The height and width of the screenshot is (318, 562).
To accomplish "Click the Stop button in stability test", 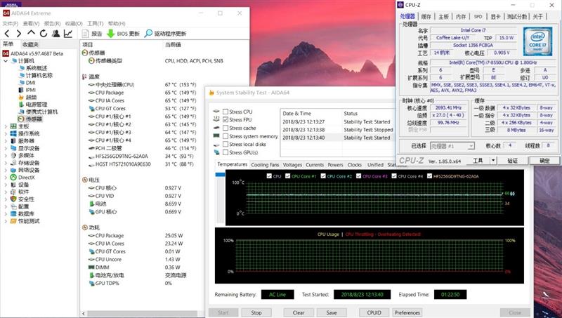I will 256,312.
